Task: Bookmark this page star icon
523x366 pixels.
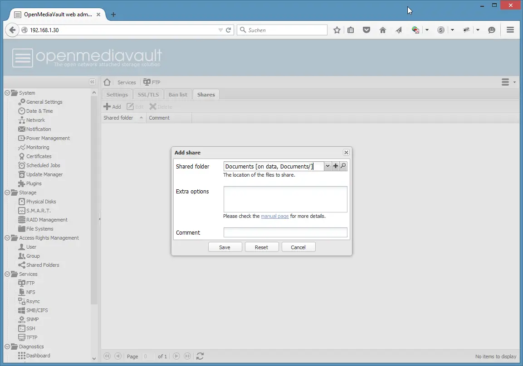Action: pyautogui.click(x=337, y=30)
